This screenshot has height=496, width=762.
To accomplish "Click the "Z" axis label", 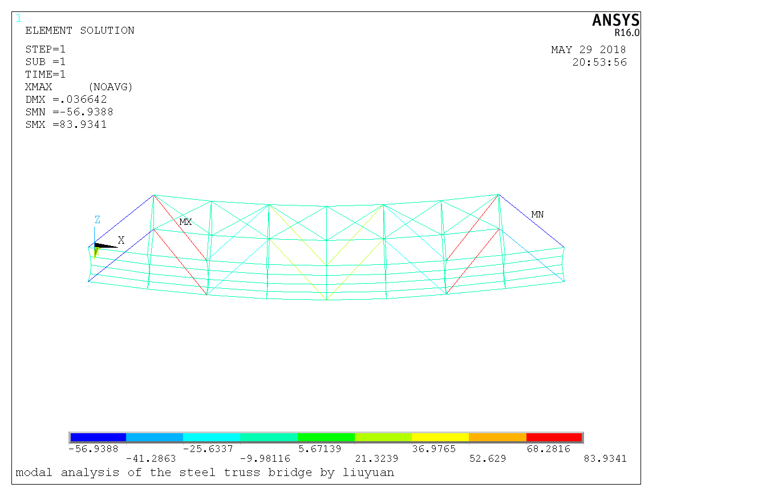I will [x=98, y=220].
